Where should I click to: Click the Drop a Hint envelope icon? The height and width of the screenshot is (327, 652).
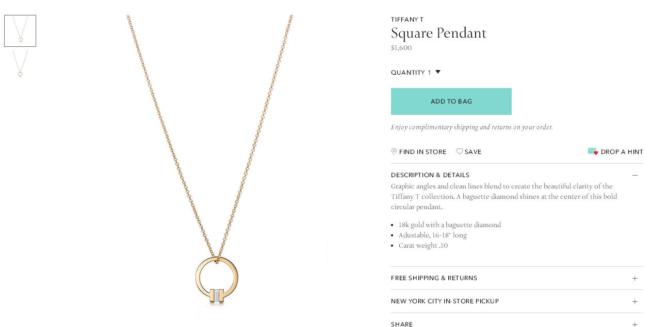(593, 151)
